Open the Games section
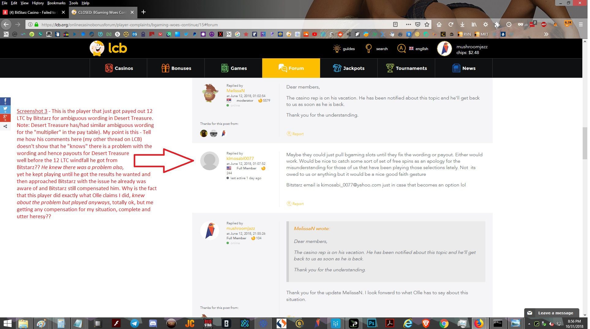Image resolution: width=590 pixels, height=329 pixels. (x=234, y=68)
